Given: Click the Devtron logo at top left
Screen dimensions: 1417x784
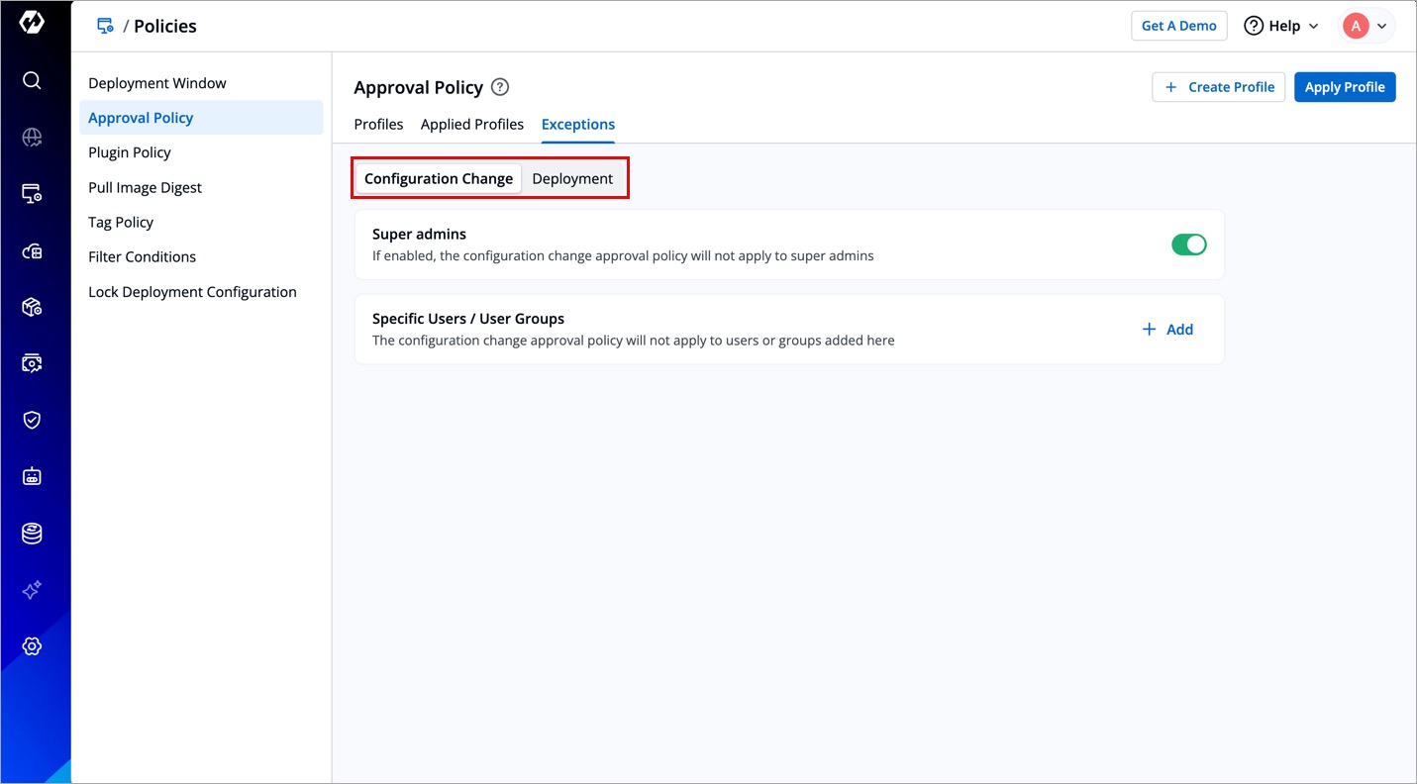Looking at the screenshot, I should pyautogui.click(x=32, y=24).
